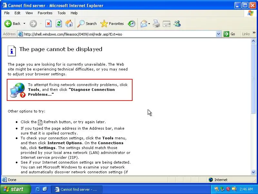Open the Favorites menu
Screen dimensions: 258x194
pyautogui.click(x=45, y=13)
